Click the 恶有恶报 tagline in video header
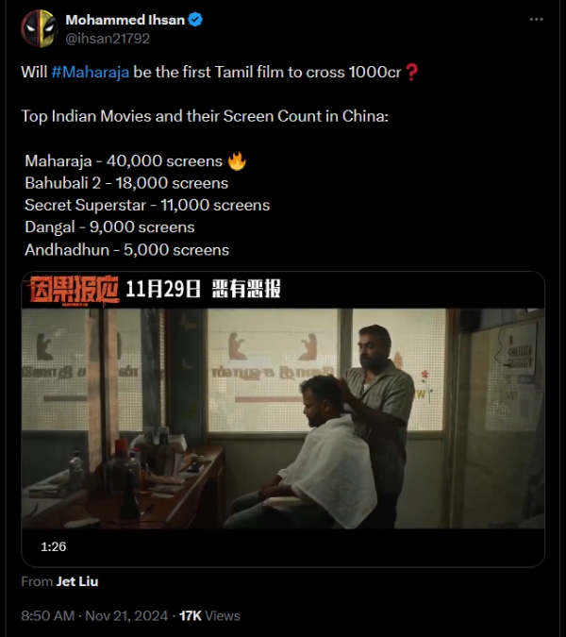The height and width of the screenshot is (637, 566). tap(246, 290)
